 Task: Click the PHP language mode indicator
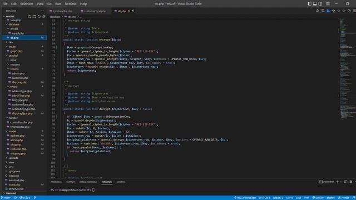tap(306, 198)
